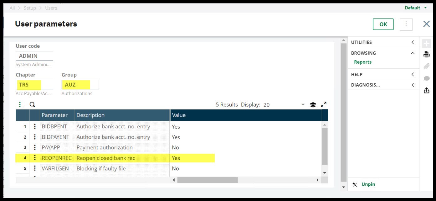Open comments via speech bubble icon
This screenshot has width=436, height=201.
click(427, 78)
